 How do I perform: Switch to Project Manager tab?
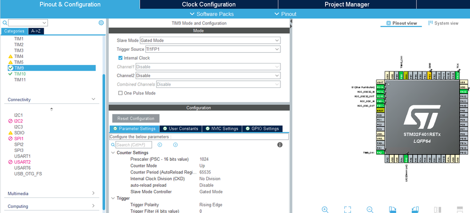(x=347, y=4)
